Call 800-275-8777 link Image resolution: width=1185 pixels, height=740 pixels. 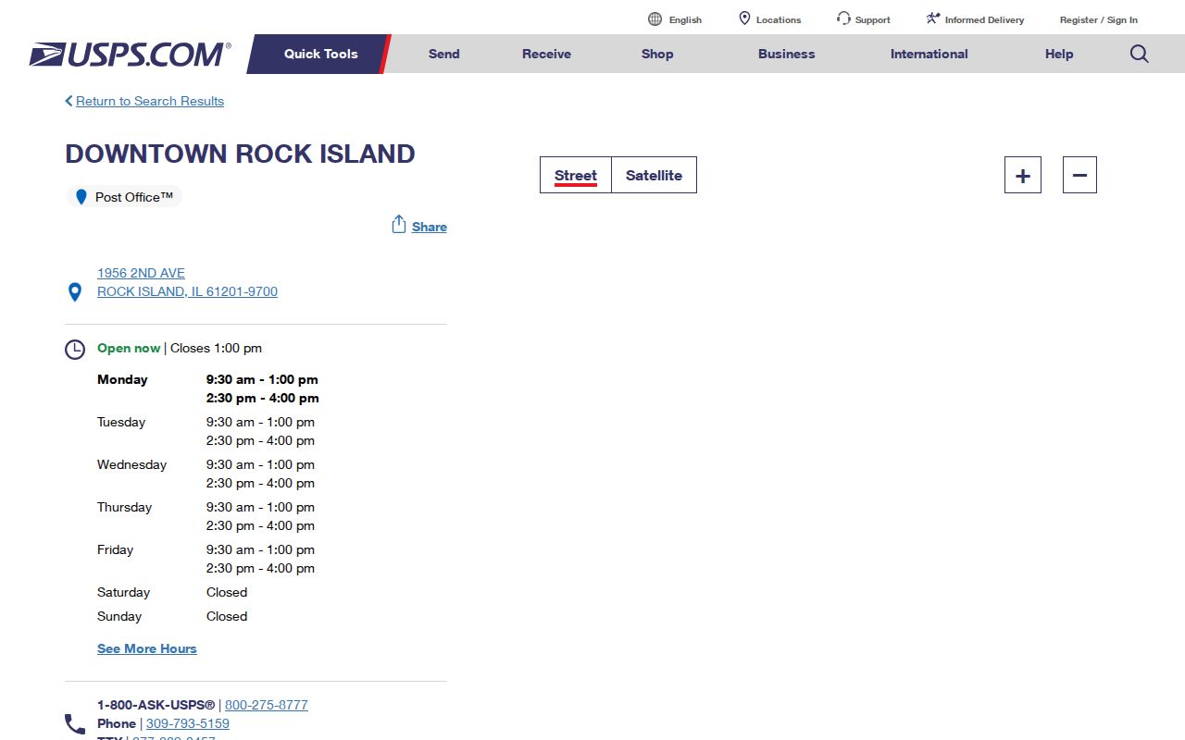point(267,705)
